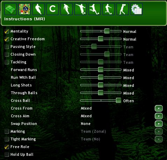Screen dimensions: 167x160
Task: Click the 'None' value of Swap Position
Action: (86, 124)
